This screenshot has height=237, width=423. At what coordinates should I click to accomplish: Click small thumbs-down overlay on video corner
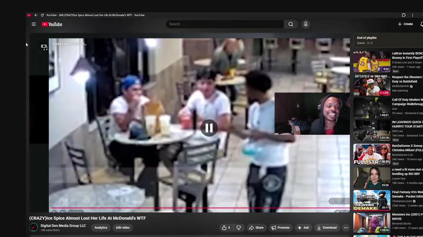coord(339,201)
